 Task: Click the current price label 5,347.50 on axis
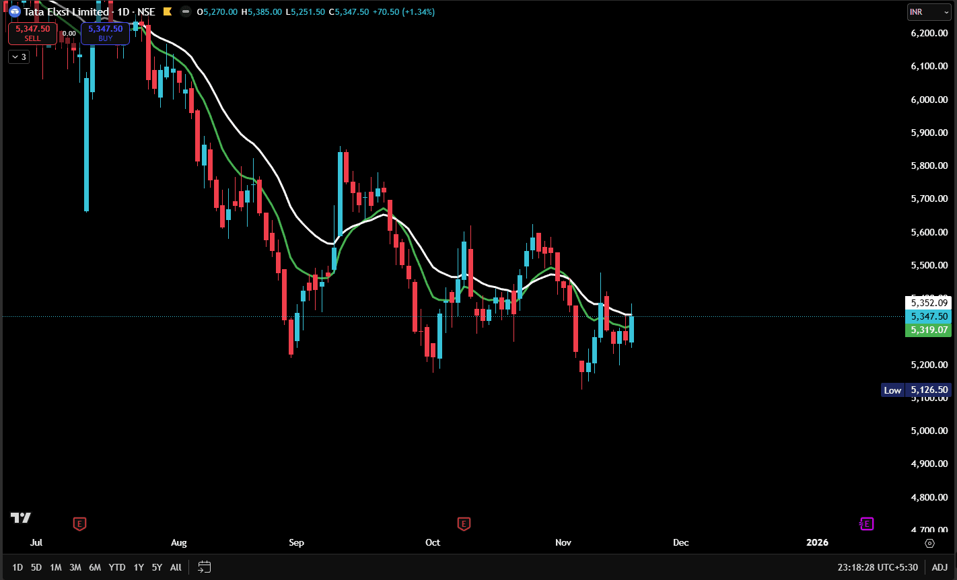929,316
